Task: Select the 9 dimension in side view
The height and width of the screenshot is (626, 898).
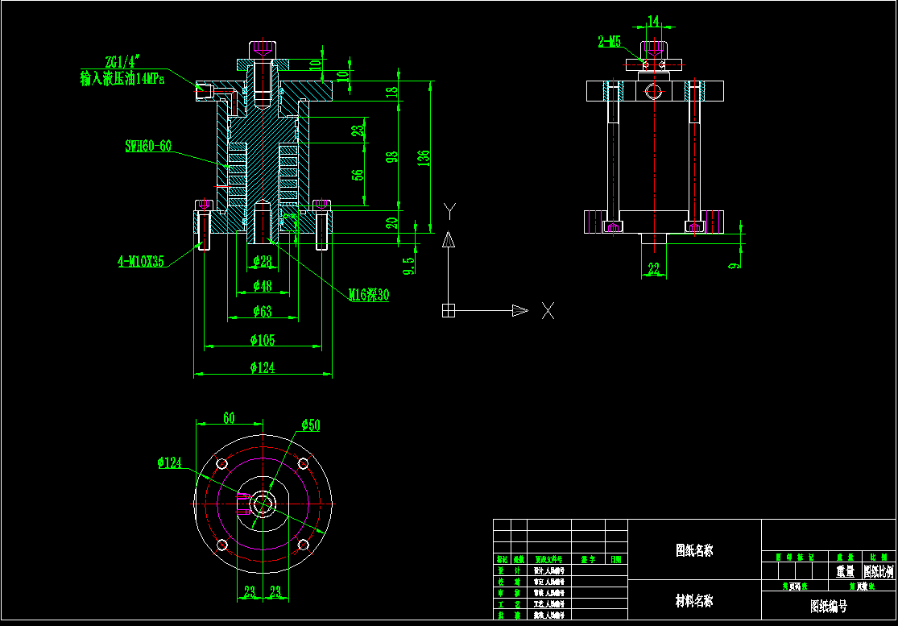Action: (x=735, y=265)
